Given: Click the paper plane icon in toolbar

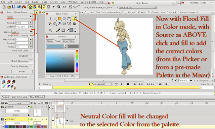Looking at the screenshot, I should [x=76, y=7].
